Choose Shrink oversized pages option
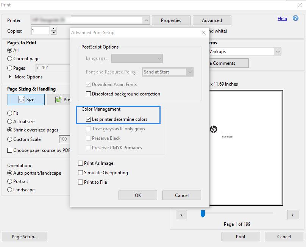Screen dimensions: 306x247 [9, 130]
